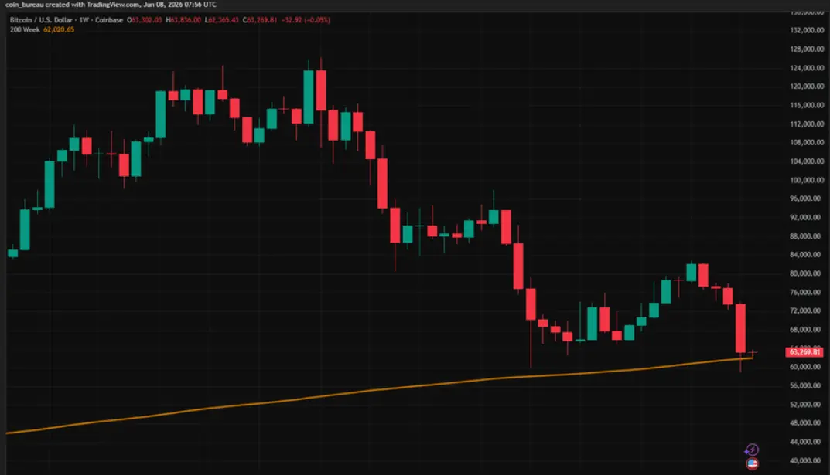Click the 132,000.00 price axis label

[x=807, y=30]
